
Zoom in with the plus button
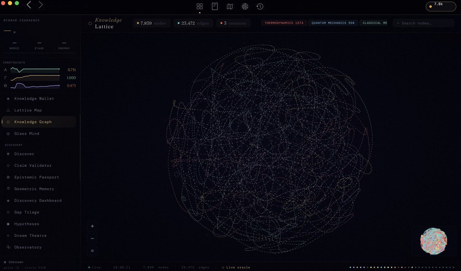tap(92, 226)
